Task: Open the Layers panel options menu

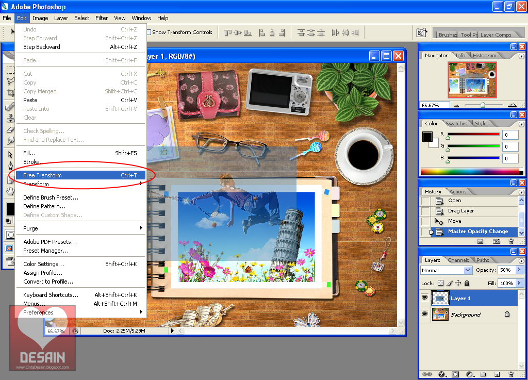Action: point(521,260)
